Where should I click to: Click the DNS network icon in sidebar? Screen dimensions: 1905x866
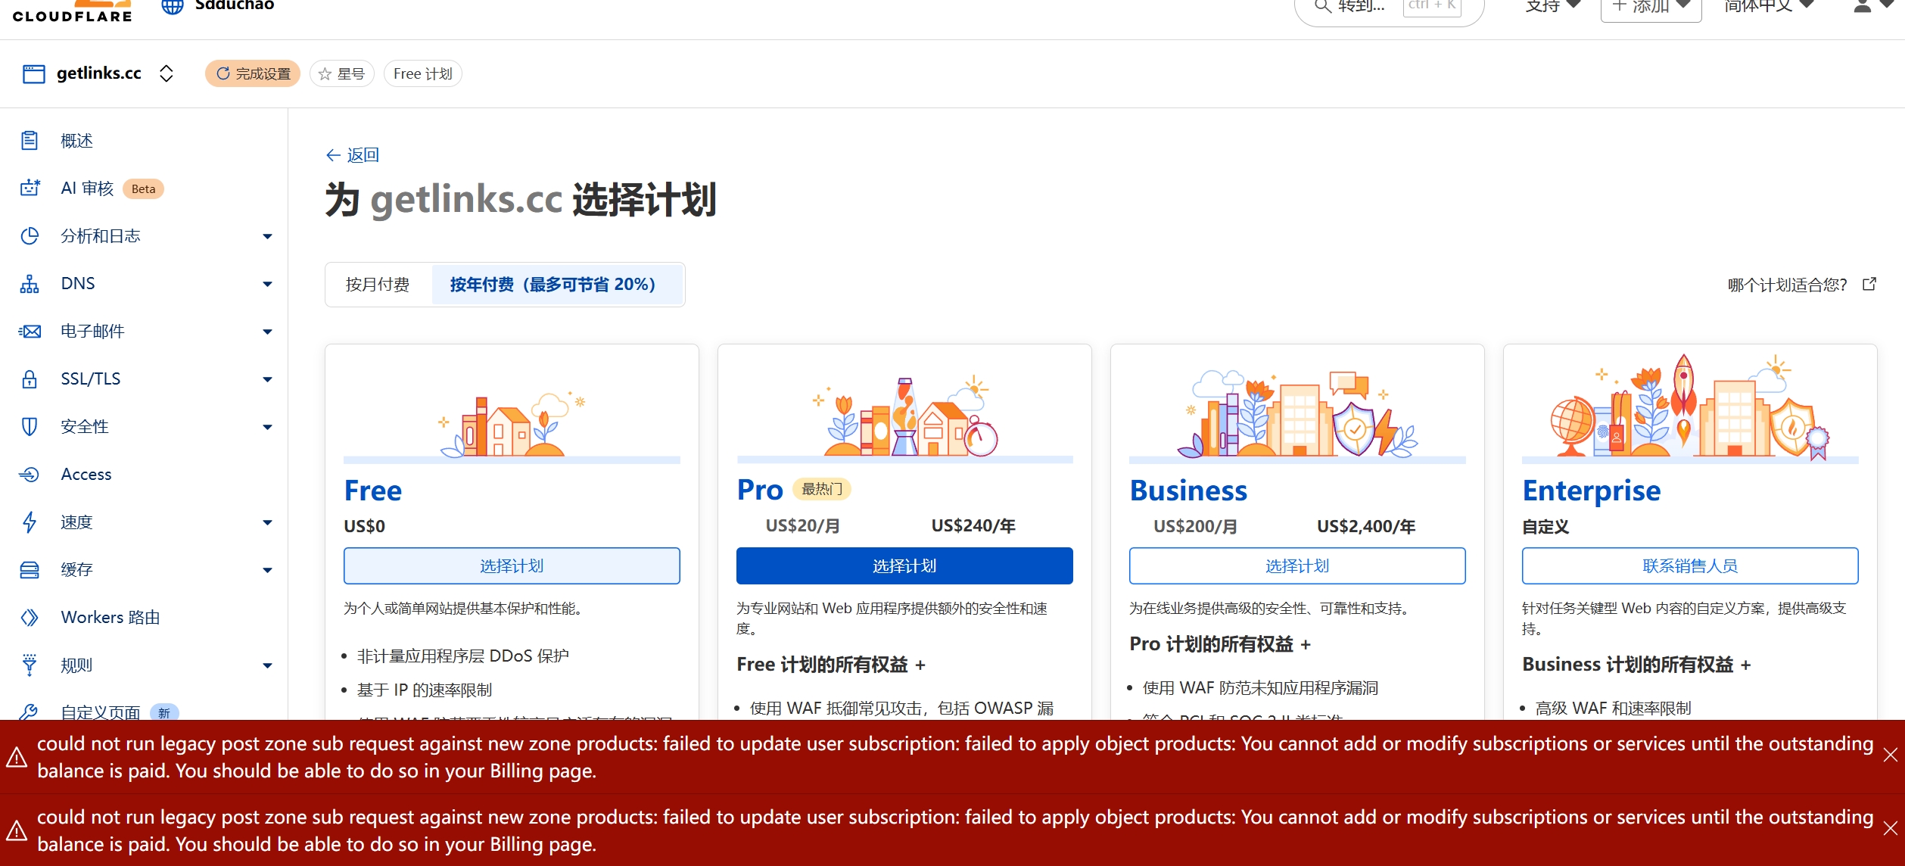pyautogui.click(x=30, y=284)
